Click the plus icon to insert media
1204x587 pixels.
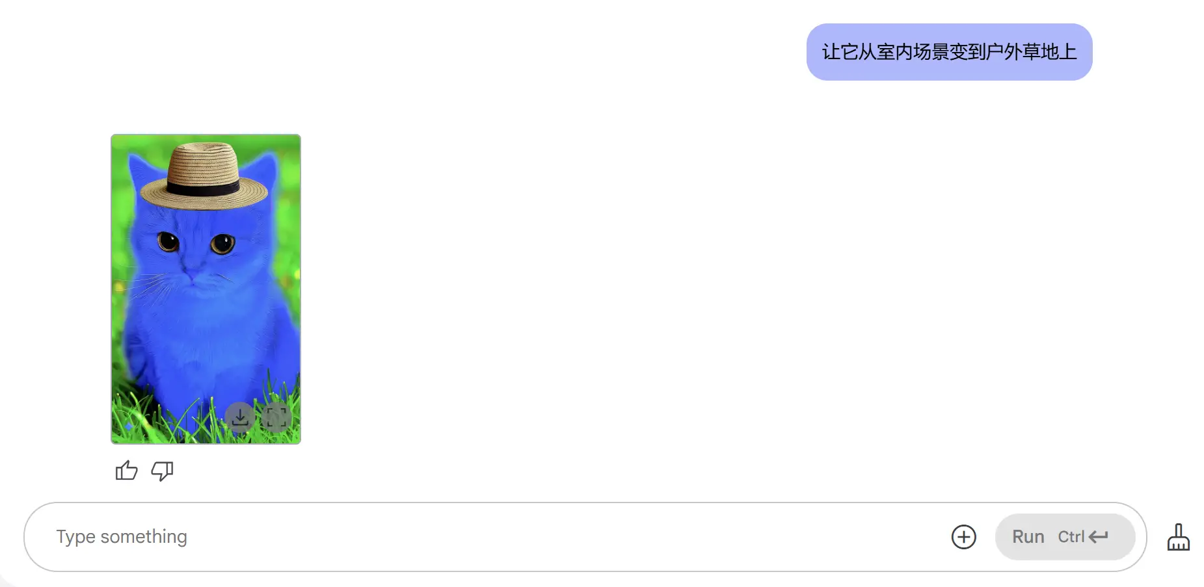click(963, 537)
